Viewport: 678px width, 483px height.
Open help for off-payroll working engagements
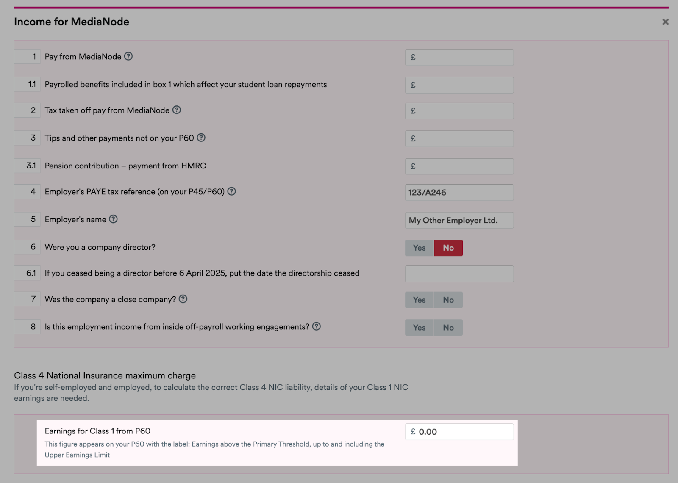tap(317, 326)
